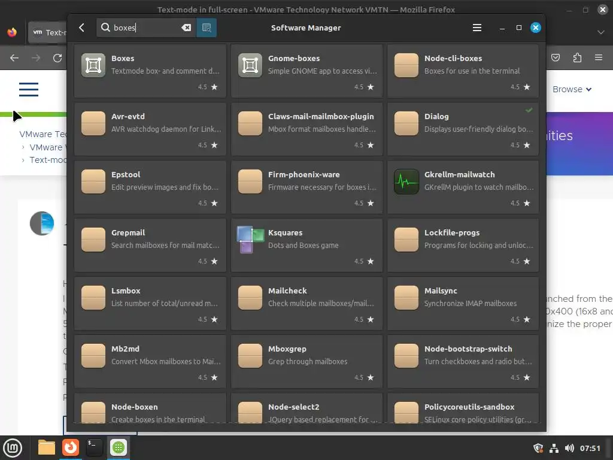This screenshot has height=460, width=613.
Task: Open the network tray icon
Action: click(x=554, y=448)
